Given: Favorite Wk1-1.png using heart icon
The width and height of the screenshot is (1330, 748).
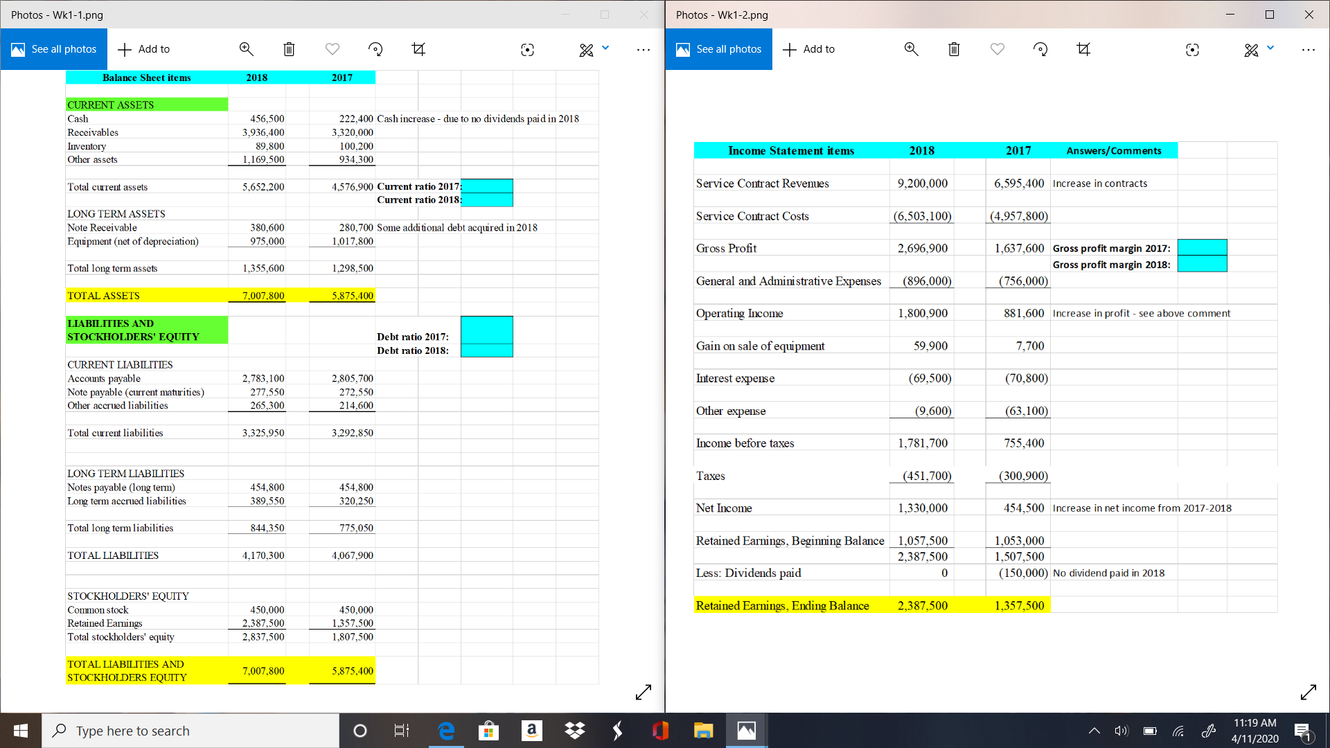Looking at the screenshot, I should tap(332, 49).
